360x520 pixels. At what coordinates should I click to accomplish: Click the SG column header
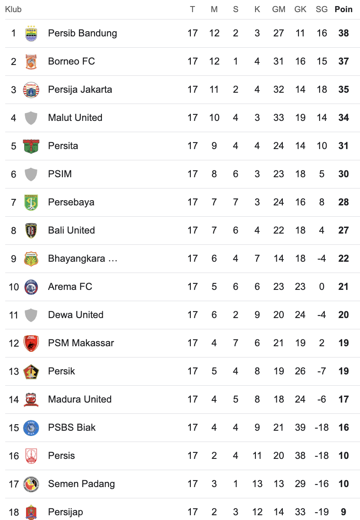coord(321,9)
